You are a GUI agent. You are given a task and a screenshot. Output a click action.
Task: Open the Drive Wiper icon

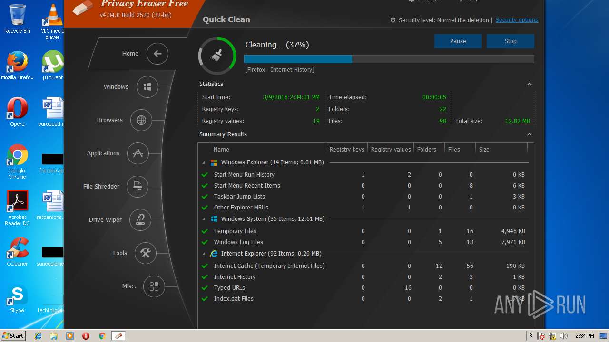(140, 220)
